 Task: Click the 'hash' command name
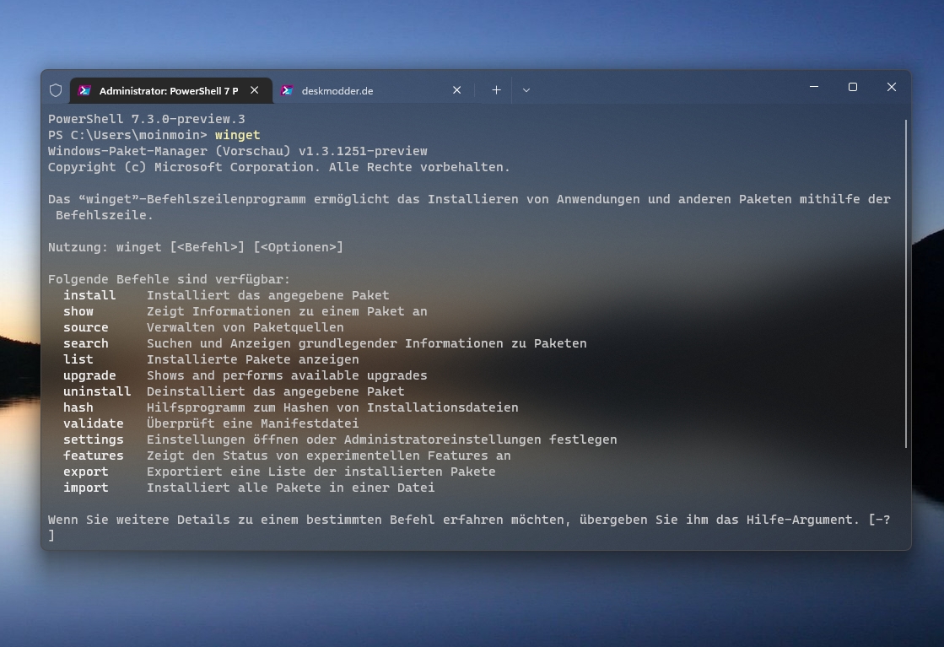78,407
